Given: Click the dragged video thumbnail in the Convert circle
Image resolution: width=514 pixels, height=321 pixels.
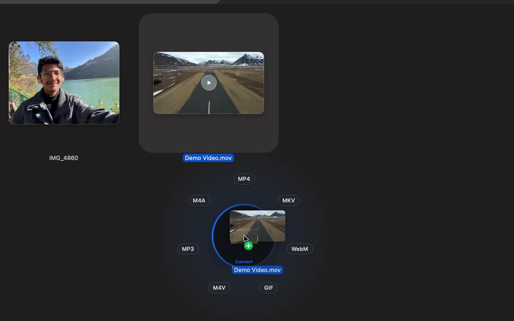Looking at the screenshot, I should [257, 226].
